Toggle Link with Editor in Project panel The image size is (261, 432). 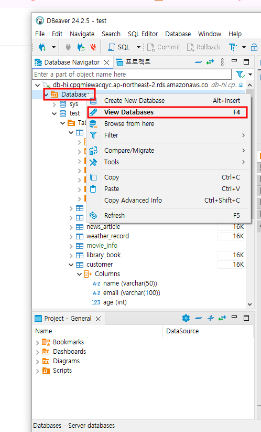click(x=222, y=318)
